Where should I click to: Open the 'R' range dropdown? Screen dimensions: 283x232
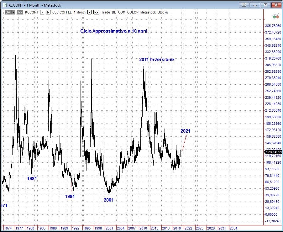point(97,12)
